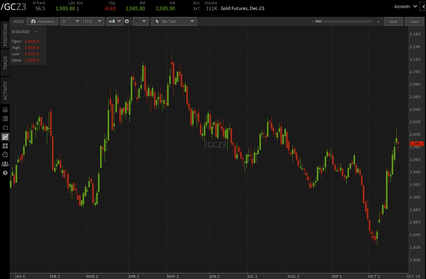Click the 1,800 price axis label

click(x=415, y=260)
